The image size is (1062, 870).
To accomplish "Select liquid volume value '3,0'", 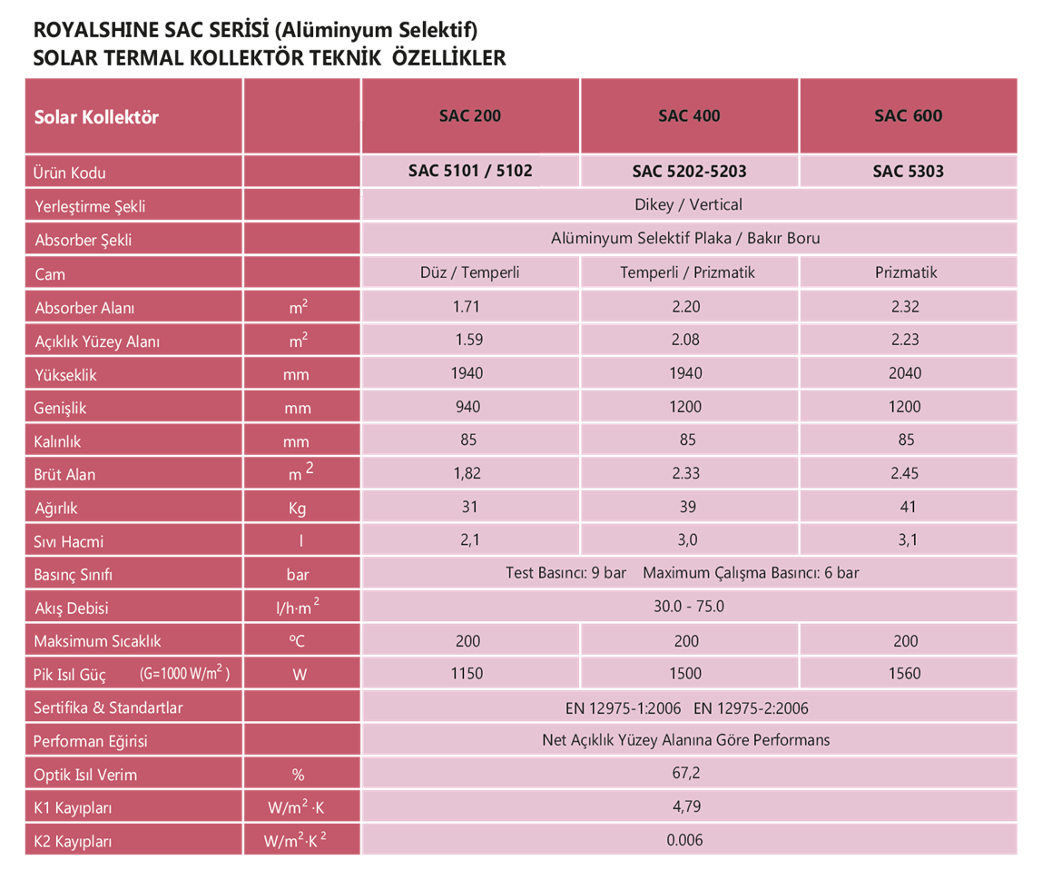I will [687, 540].
